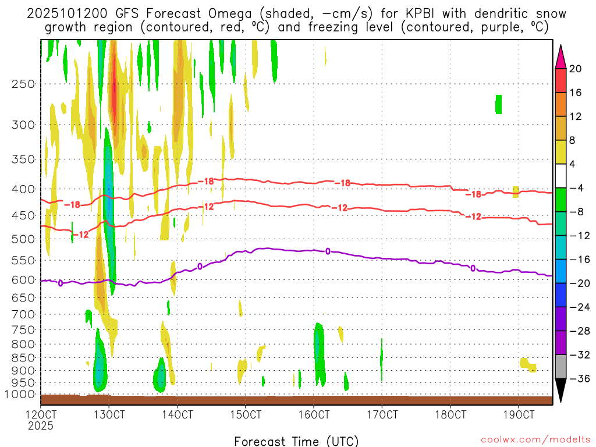This screenshot has width=596, height=447.
Task: Click the colorbar value label -36
Action: click(580, 378)
